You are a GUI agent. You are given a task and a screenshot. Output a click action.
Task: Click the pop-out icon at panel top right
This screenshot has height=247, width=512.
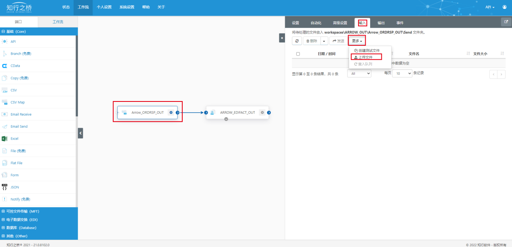pos(506,22)
